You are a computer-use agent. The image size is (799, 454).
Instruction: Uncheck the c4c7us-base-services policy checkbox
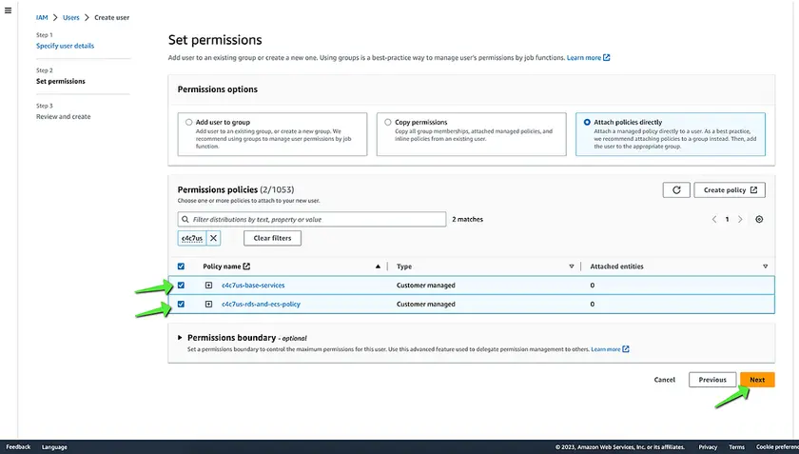[181, 286]
